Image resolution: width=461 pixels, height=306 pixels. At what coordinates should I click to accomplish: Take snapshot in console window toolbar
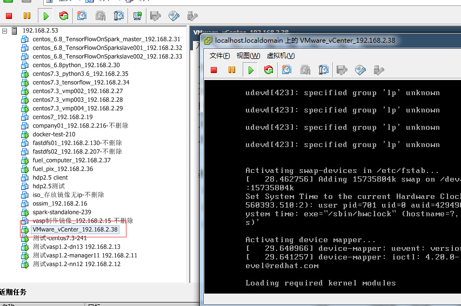(x=286, y=70)
